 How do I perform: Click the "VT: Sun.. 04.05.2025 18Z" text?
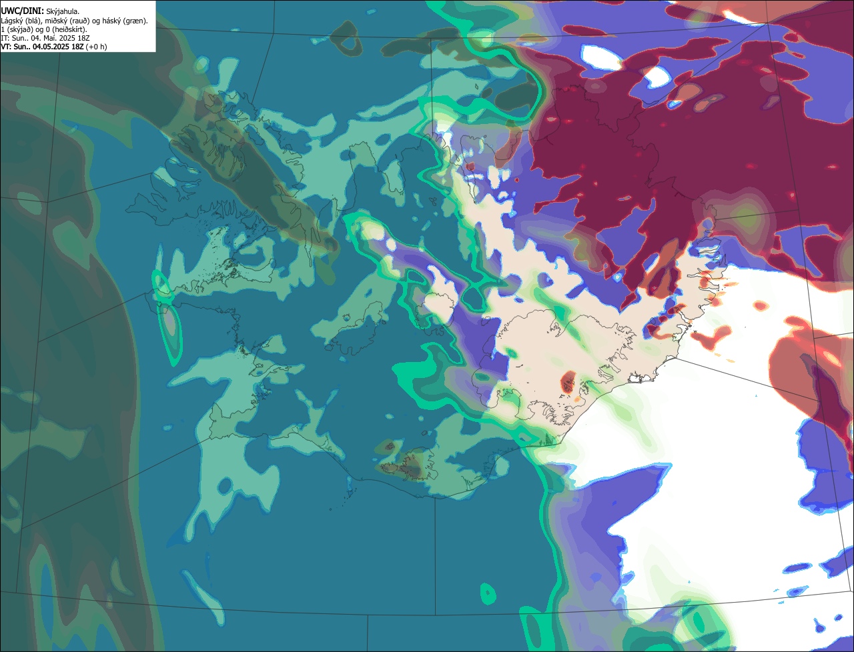[42, 47]
